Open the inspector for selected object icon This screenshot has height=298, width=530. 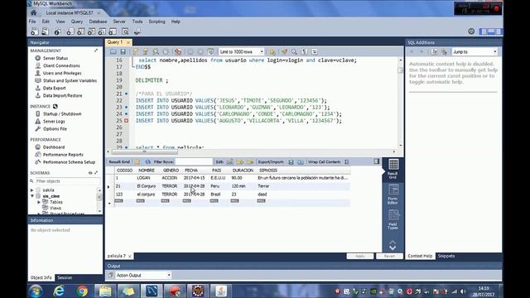tap(57, 31)
